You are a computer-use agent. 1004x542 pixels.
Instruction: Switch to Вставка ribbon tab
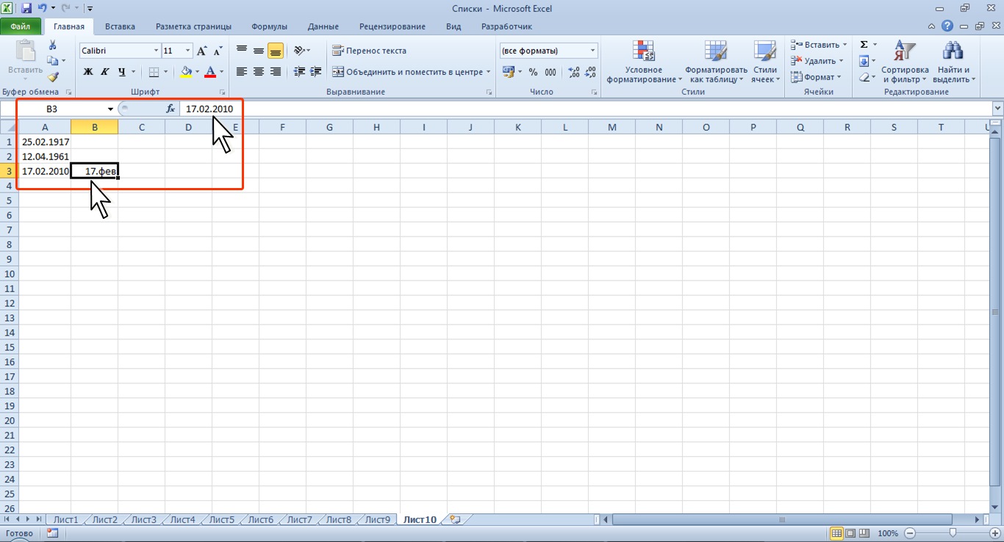click(x=120, y=26)
